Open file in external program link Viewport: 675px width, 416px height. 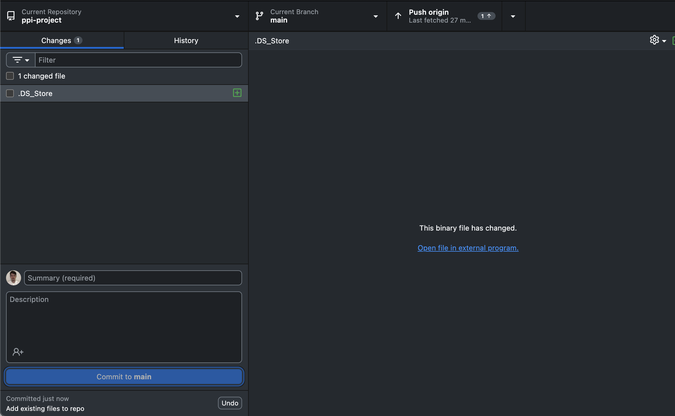(x=468, y=248)
